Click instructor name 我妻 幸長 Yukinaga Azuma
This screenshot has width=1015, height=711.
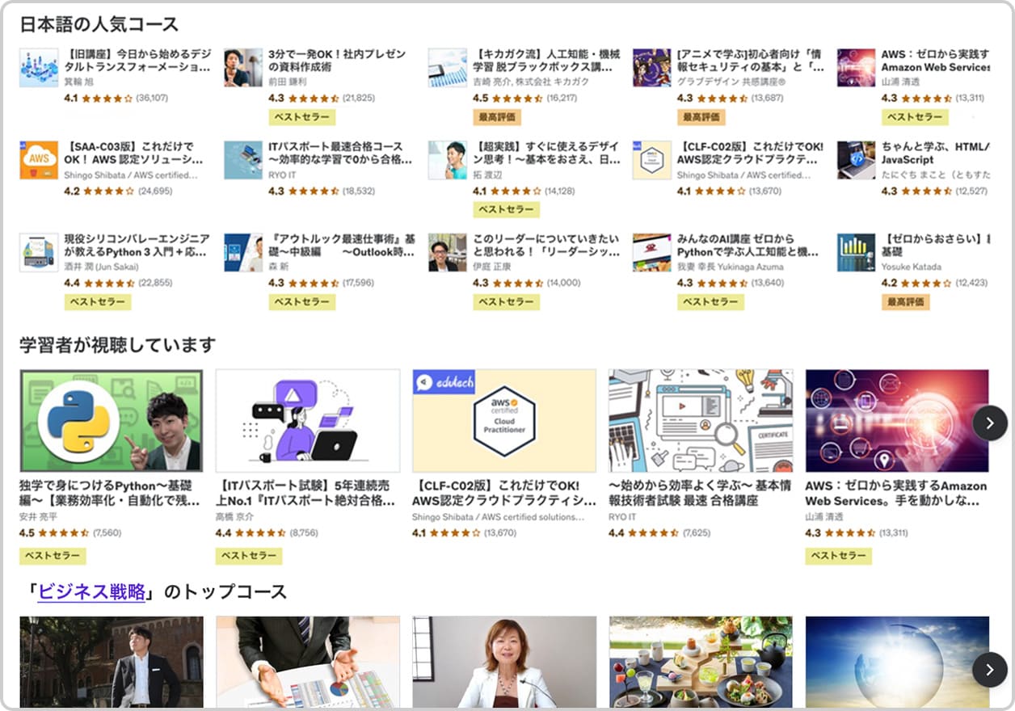point(731,267)
